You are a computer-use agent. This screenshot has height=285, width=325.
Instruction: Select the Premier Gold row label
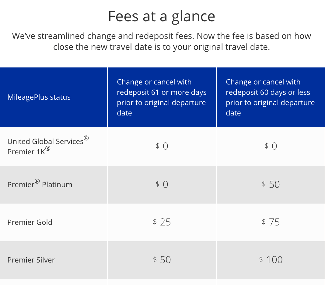(30, 222)
